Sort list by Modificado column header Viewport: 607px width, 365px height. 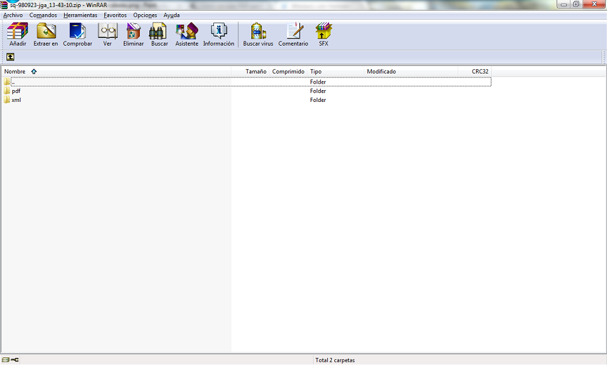tap(381, 72)
